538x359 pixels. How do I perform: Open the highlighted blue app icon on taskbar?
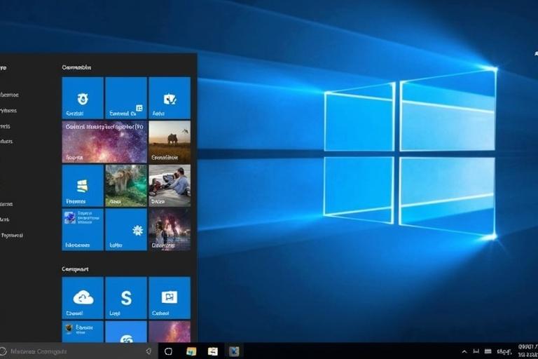coord(234,351)
